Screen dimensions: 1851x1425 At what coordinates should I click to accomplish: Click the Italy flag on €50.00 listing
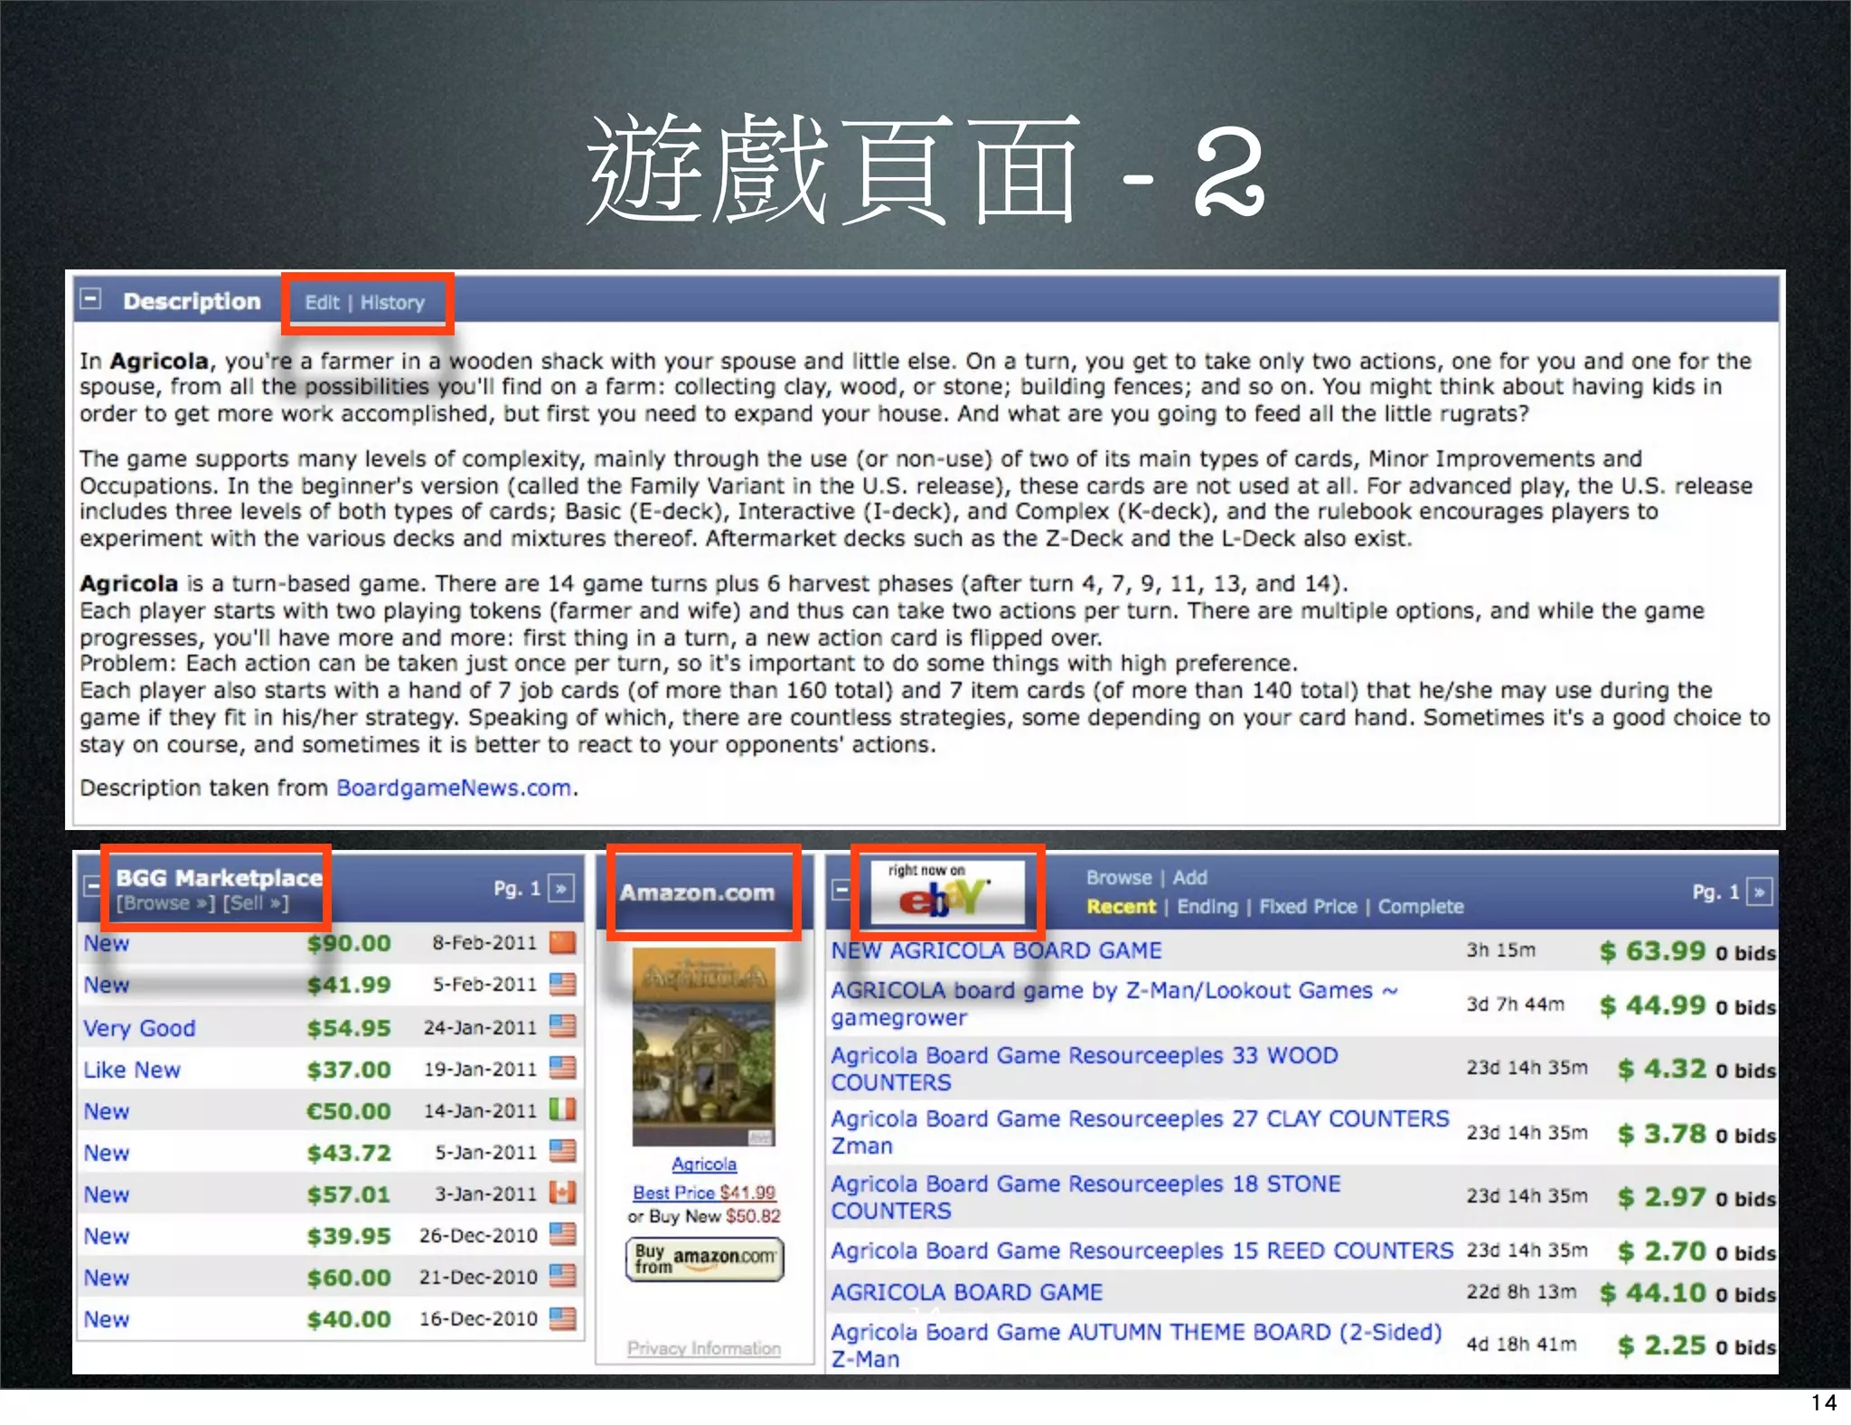tap(562, 1110)
